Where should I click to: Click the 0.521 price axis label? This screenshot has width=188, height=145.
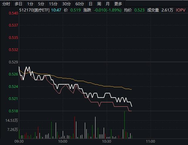click(14, 99)
